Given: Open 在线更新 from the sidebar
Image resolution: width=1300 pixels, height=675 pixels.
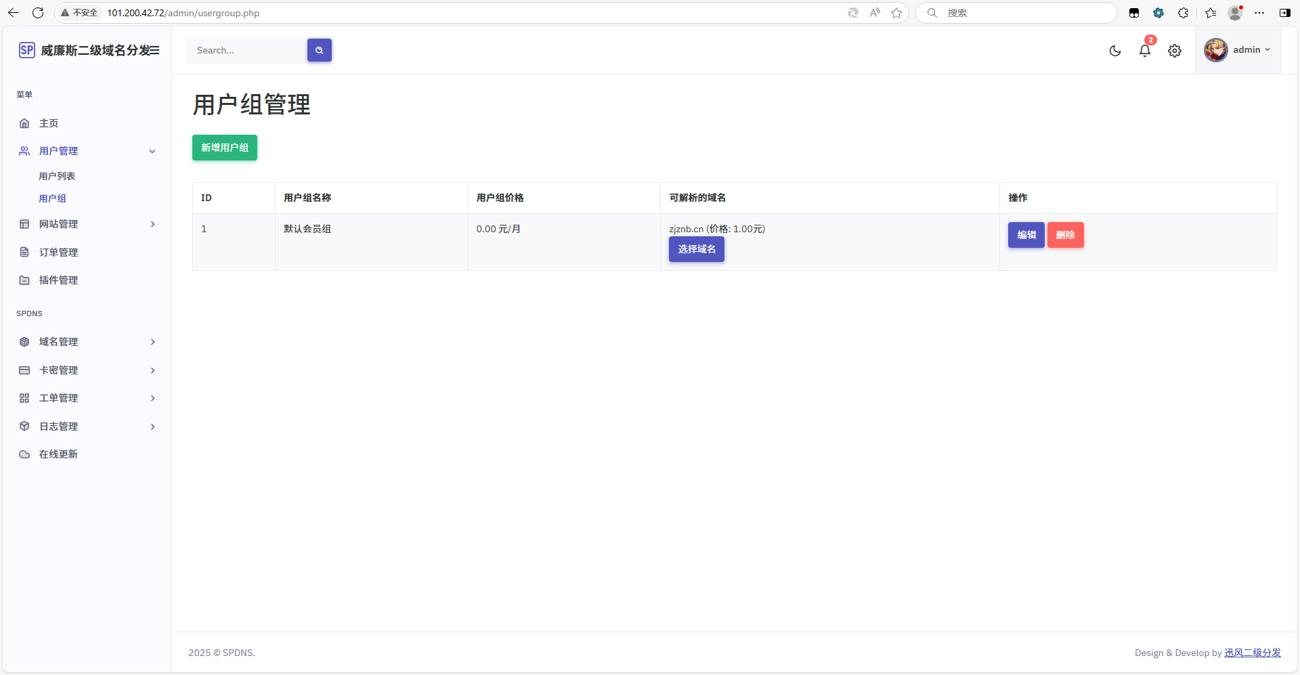Looking at the screenshot, I should click(58, 454).
